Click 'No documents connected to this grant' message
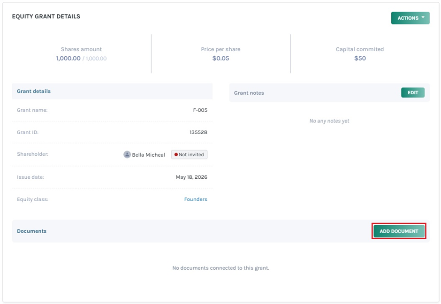This screenshot has height=304, width=441. [221, 268]
